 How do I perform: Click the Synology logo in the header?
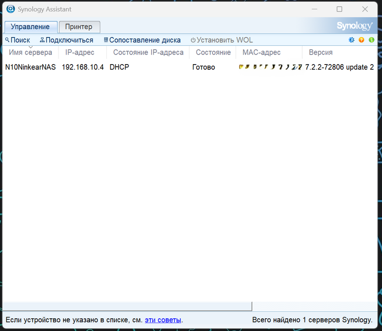355,26
